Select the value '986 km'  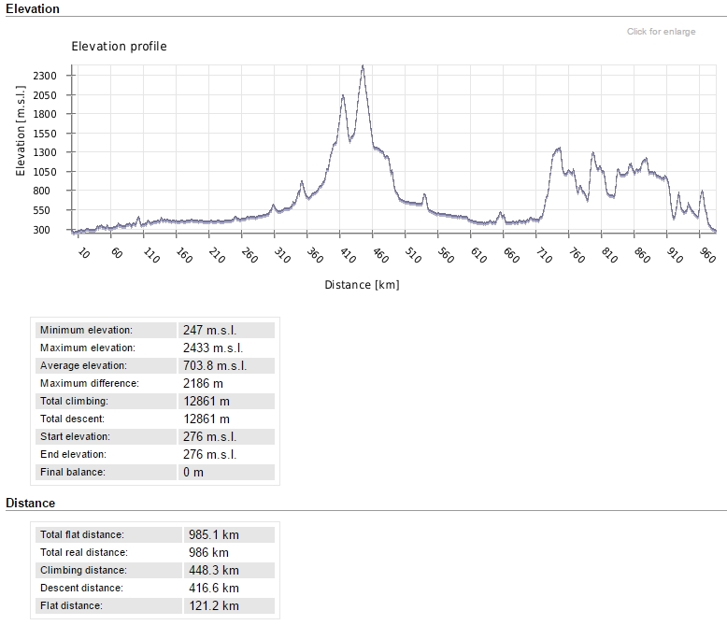tap(208, 552)
